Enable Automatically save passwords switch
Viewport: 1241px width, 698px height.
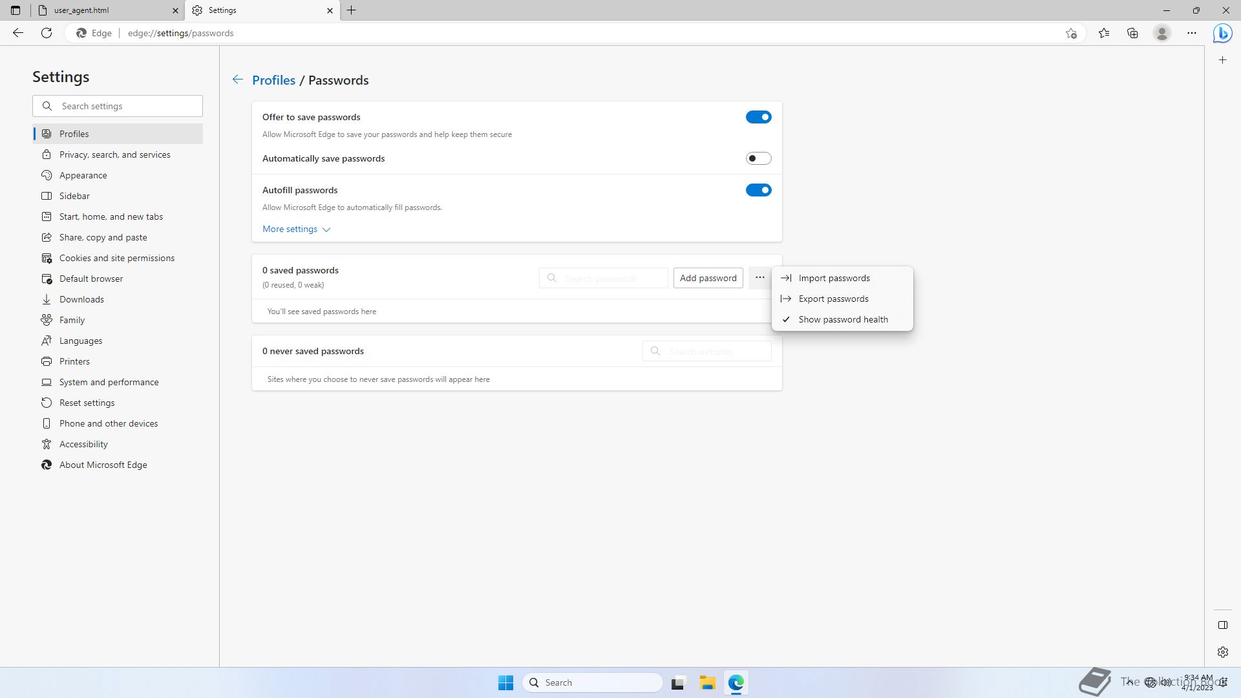758,158
